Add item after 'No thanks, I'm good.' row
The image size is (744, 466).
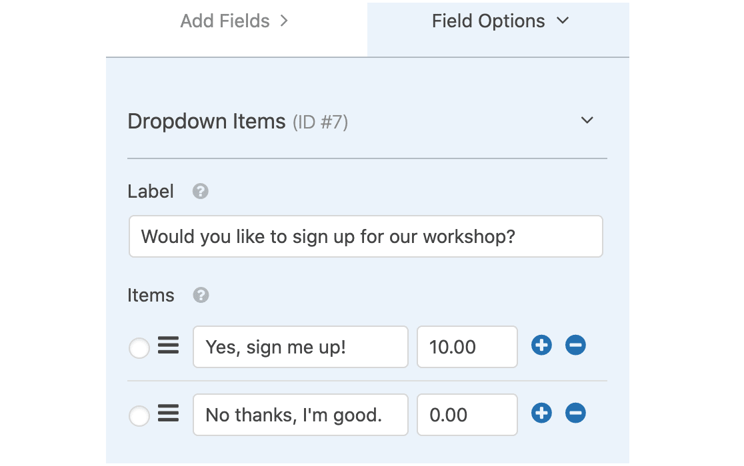pos(541,413)
